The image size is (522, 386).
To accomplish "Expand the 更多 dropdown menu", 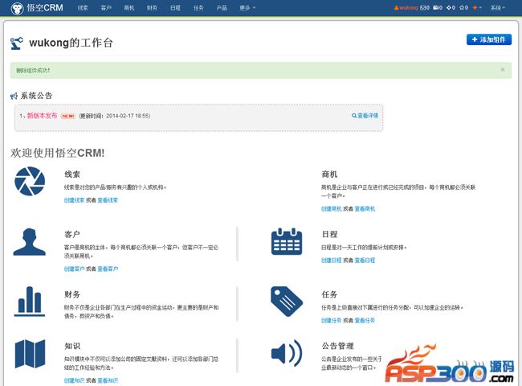I will [247, 7].
